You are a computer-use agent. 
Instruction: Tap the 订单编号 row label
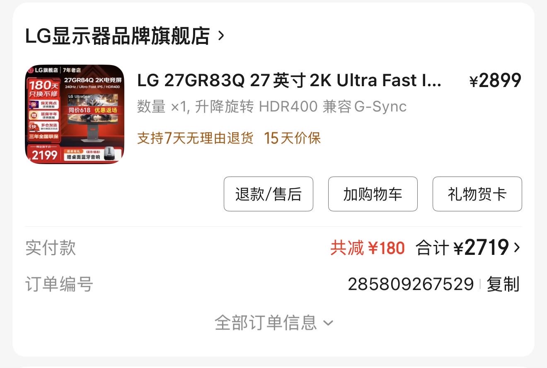(59, 284)
